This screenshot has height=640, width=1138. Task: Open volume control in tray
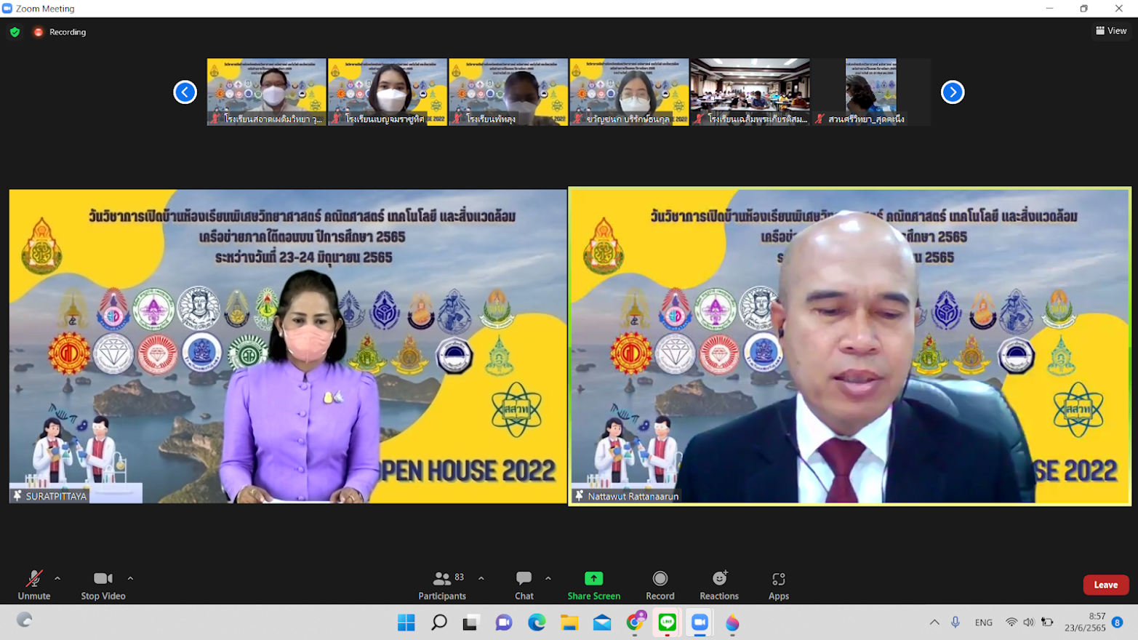click(x=1028, y=623)
